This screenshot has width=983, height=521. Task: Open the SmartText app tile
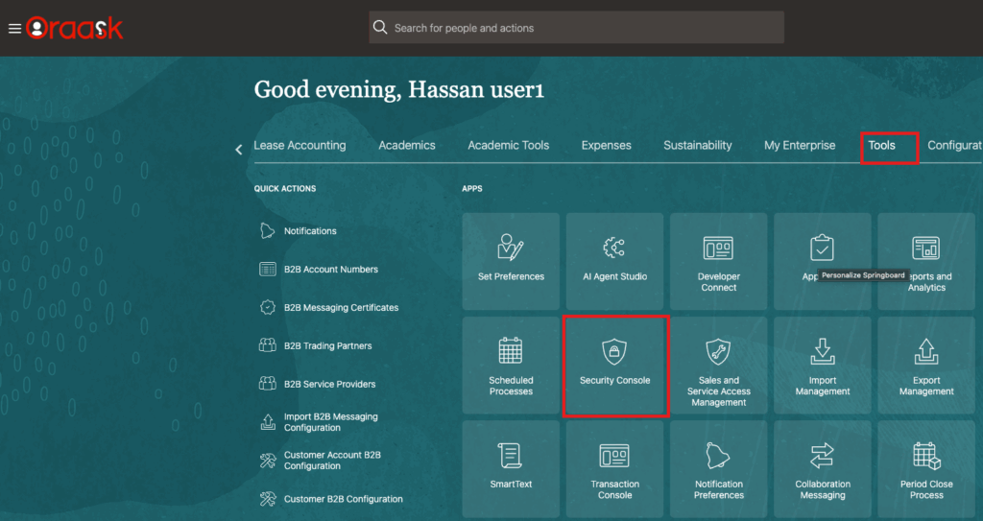[511, 469]
